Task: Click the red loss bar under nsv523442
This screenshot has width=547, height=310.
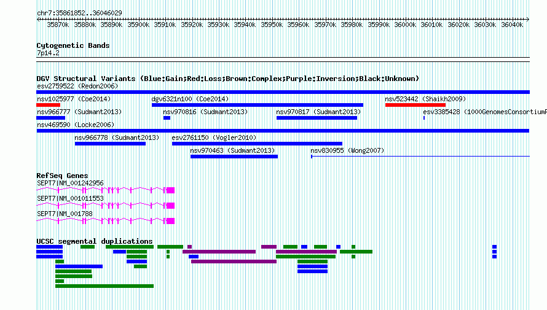Action: click(415, 105)
